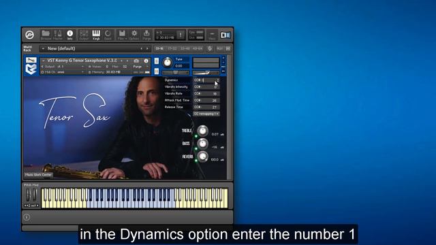Image resolution: width=436 pixels, height=245 pixels.
Task: Load the previous instrument arrow
Action: pos(121,61)
